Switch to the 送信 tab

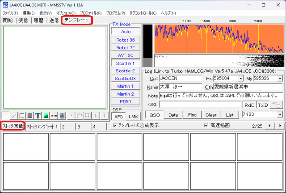(54, 20)
